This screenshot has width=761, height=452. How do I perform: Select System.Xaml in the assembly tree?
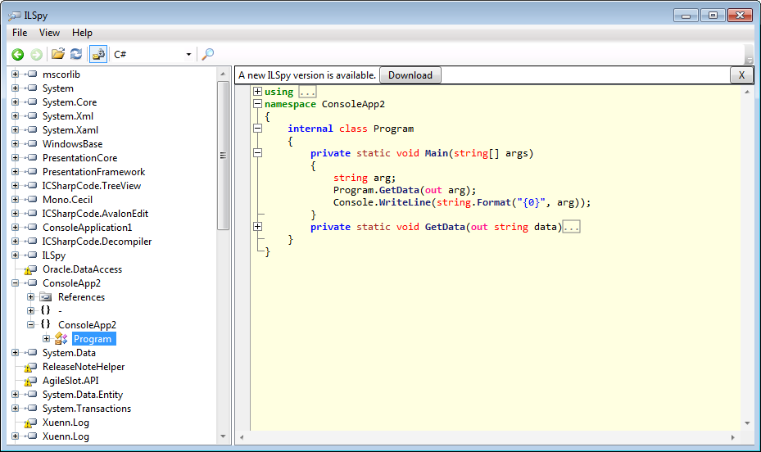pos(70,130)
